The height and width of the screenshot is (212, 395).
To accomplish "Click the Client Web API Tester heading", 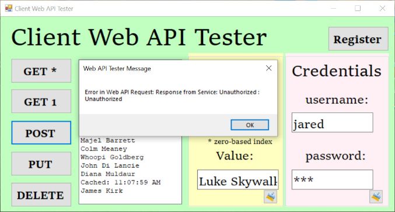I will pyautogui.click(x=139, y=37).
